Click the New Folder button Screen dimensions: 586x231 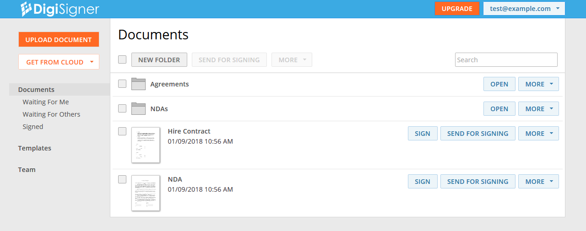pyautogui.click(x=159, y=60)
